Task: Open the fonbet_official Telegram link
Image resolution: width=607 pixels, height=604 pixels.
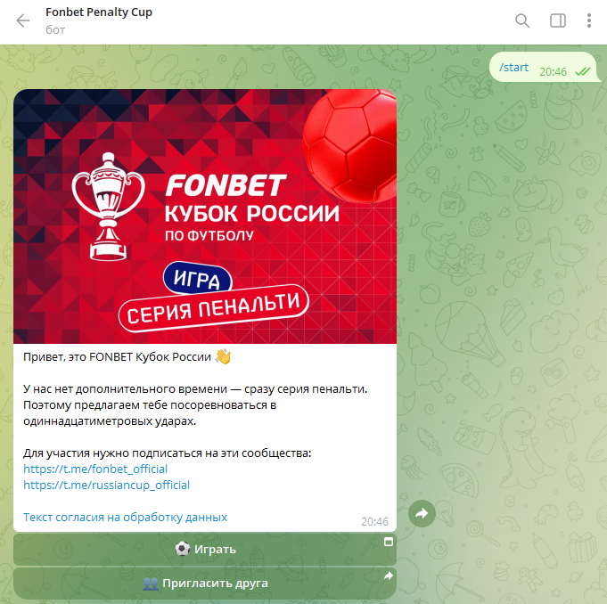Action: (x=95, y=469)
